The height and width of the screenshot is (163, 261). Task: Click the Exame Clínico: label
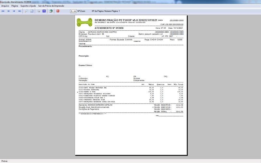point(85,66)
